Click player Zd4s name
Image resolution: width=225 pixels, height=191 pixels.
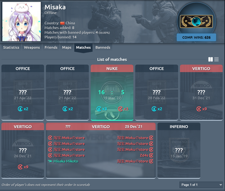(x=144, y=155)
